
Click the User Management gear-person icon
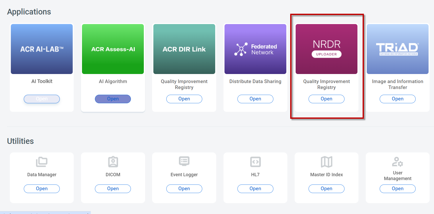(398, 162)
